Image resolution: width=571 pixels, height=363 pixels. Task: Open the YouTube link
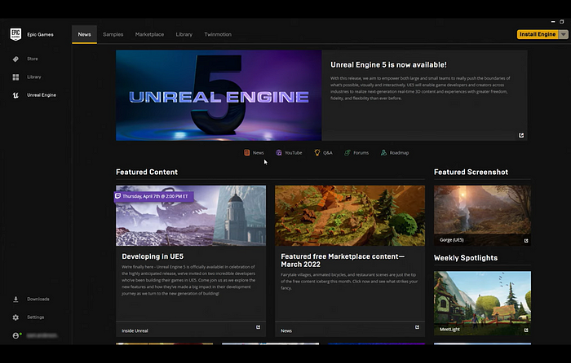(293, 153)
